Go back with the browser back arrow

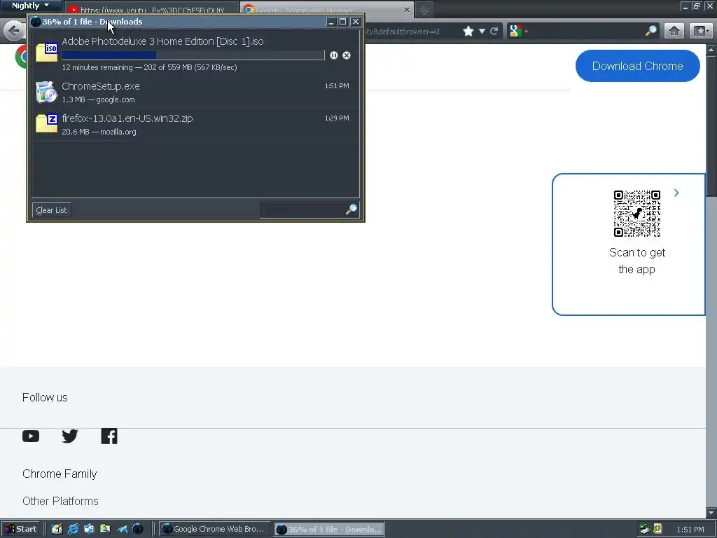point(14,31)
